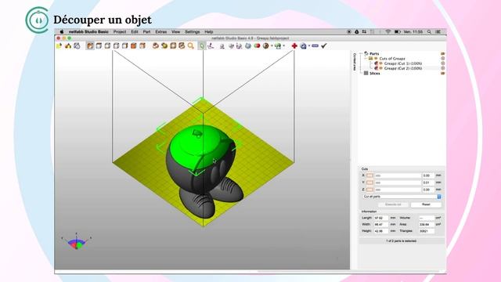Click the green globe toolbar icon
The width and height of the screenshot is (501, 282).
click(278, 46)
